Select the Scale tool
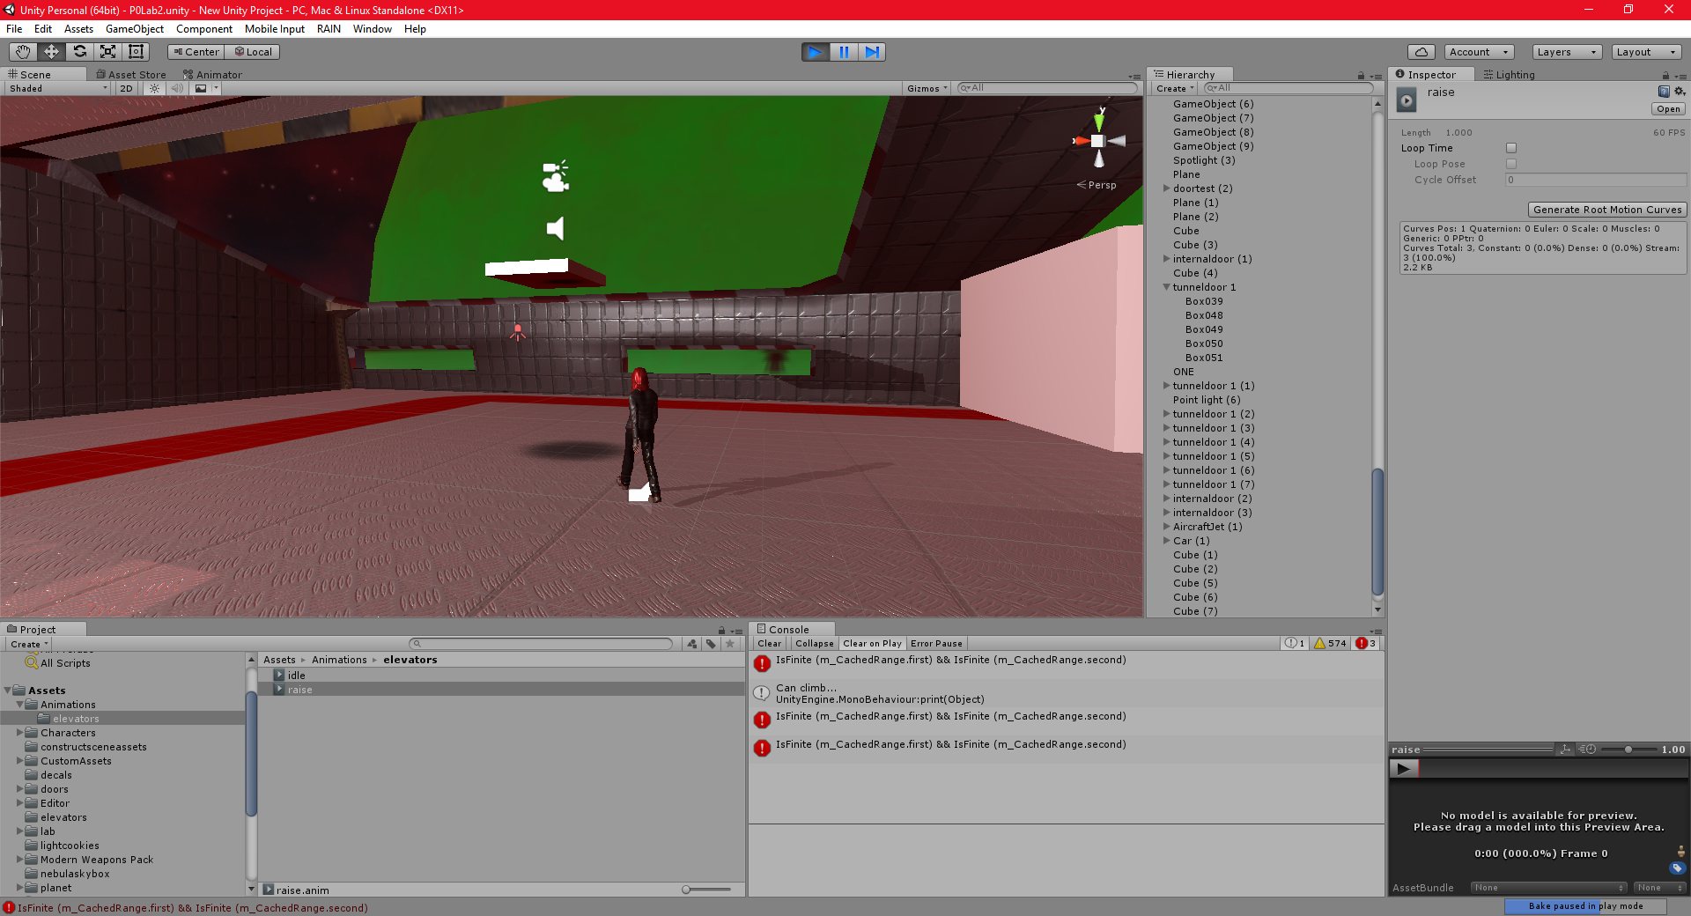 pyautogui.click(x=108, y=52)
